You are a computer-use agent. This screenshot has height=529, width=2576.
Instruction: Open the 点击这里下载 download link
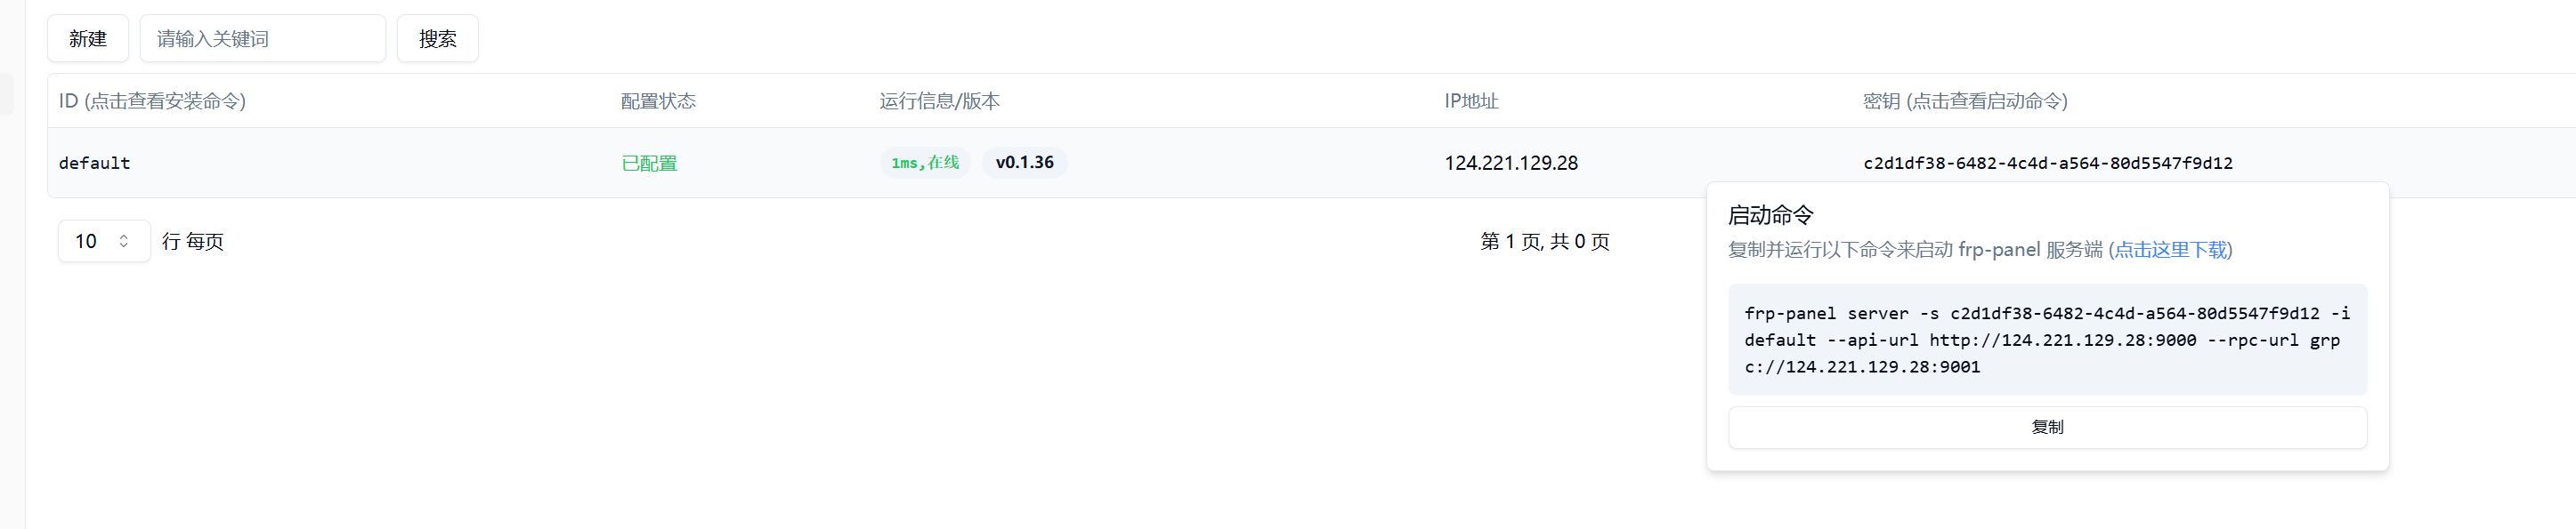pyautogui.click(x=2170, y=250)
